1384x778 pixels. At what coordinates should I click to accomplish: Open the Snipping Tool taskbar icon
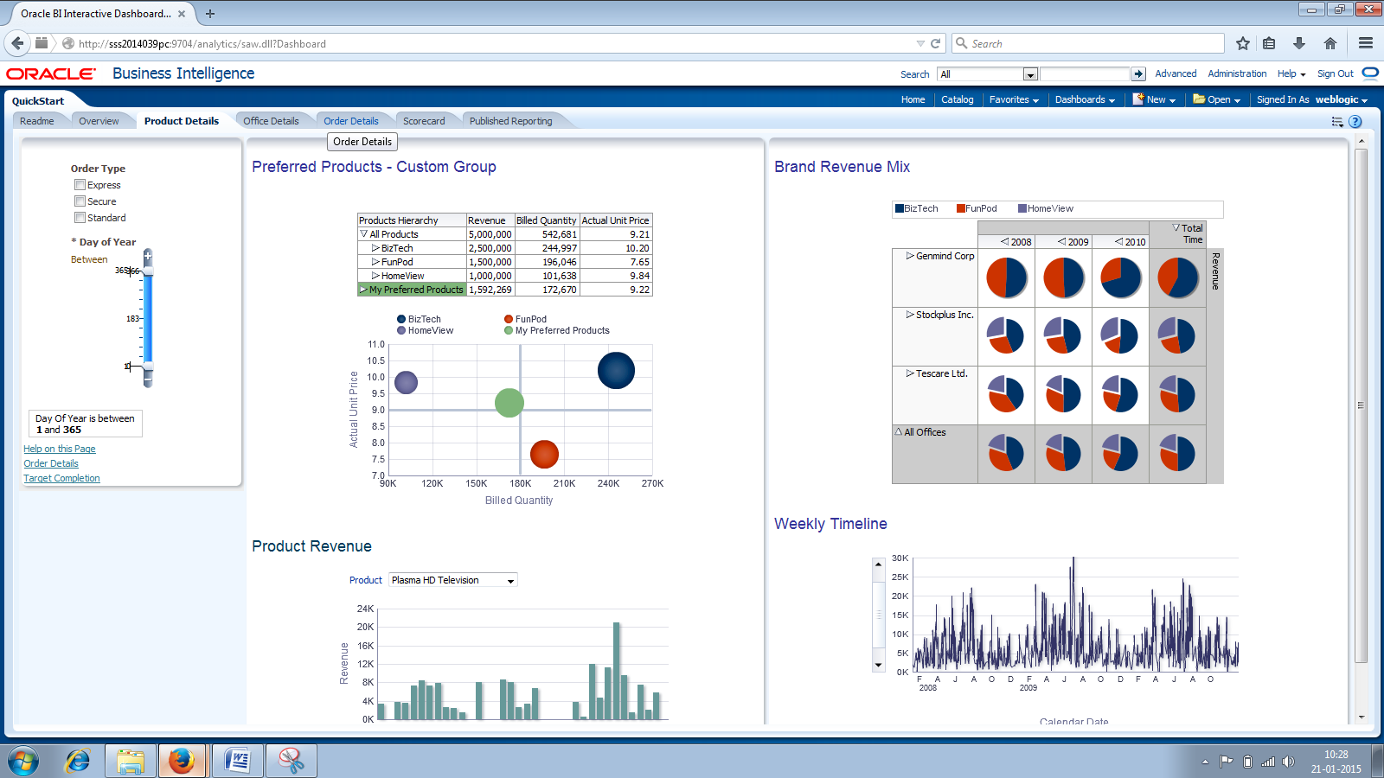click(292, 761)
